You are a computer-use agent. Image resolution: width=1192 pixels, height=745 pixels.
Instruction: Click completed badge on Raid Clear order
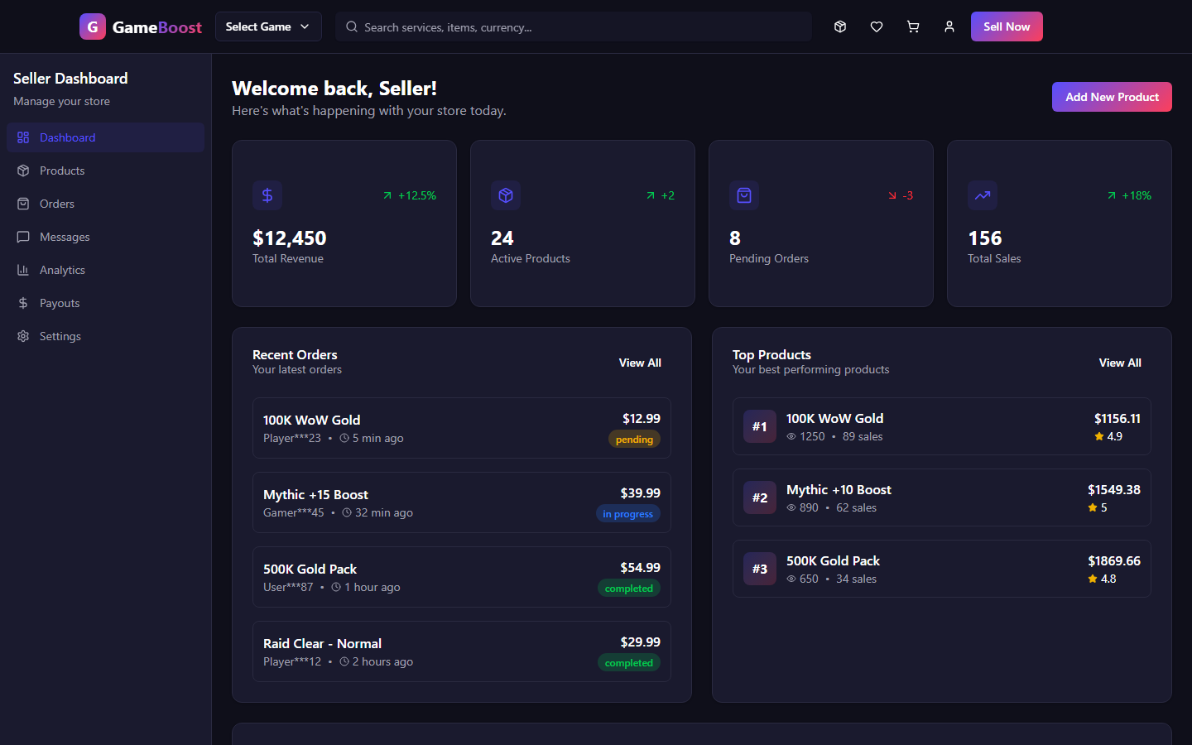(x=629, y=663)
